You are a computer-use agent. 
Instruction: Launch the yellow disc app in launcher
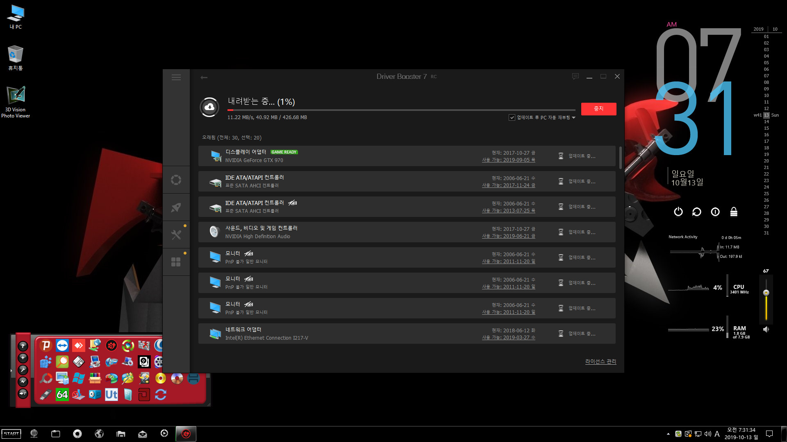(x=161, y=378)
